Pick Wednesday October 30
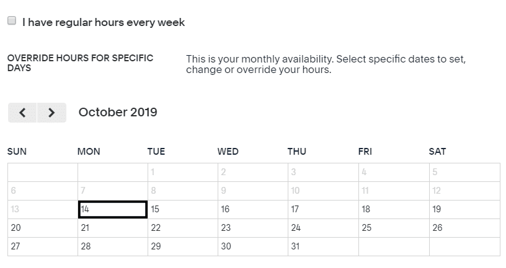This screenshot has width=506, height=268. click(x=253, y=247)
